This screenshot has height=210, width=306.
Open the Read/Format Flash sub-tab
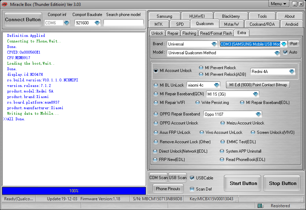coord(216,33)
